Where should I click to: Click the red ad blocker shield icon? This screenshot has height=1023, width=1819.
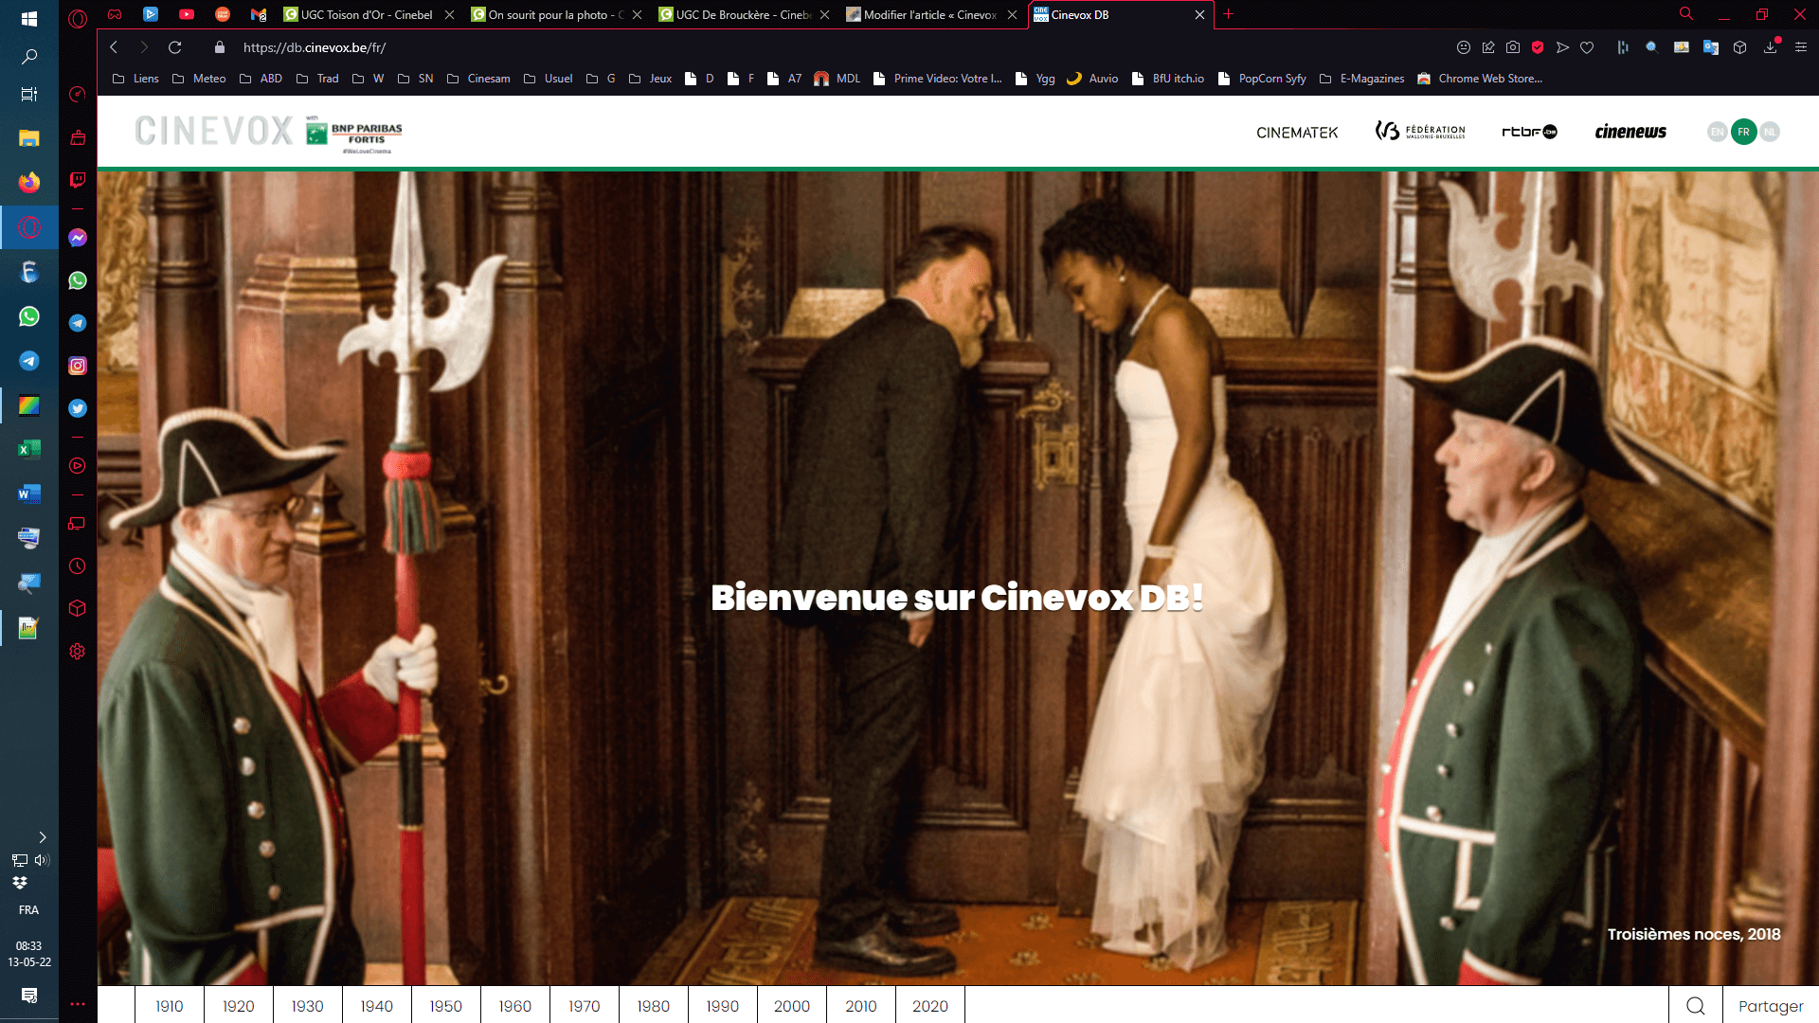1538,47
